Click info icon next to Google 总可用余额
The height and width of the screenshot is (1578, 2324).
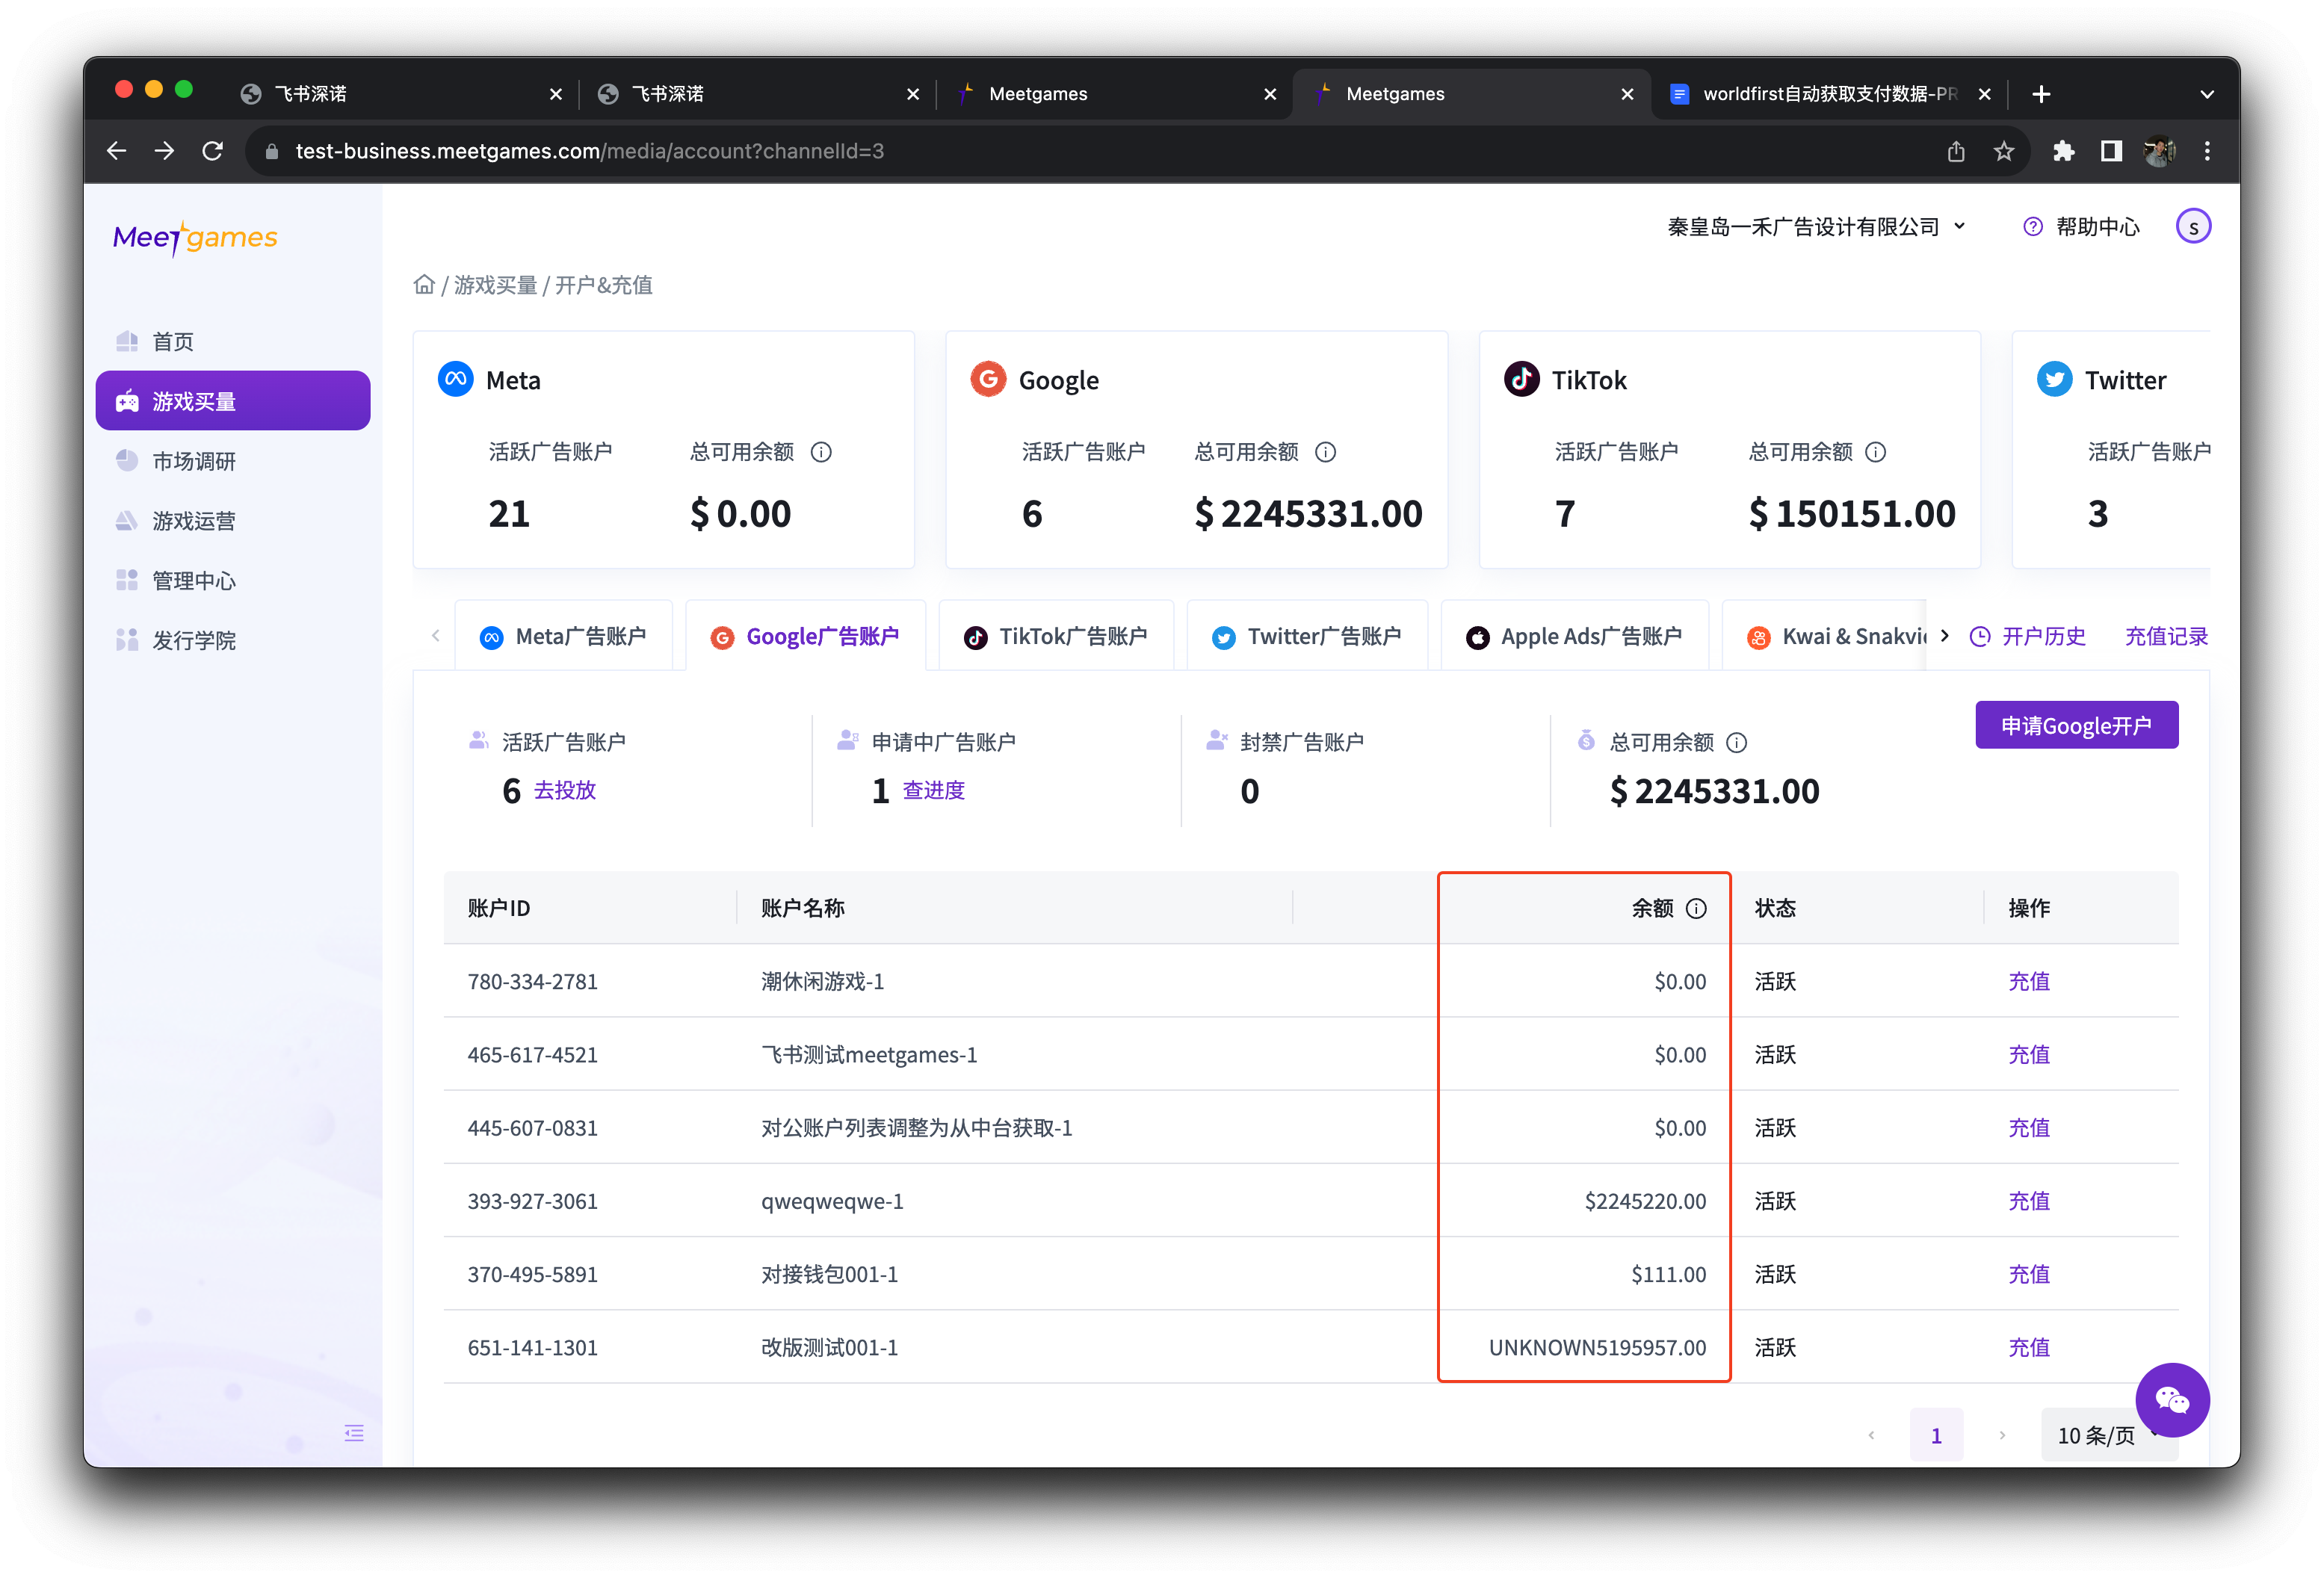click(x=1325, y=452)
